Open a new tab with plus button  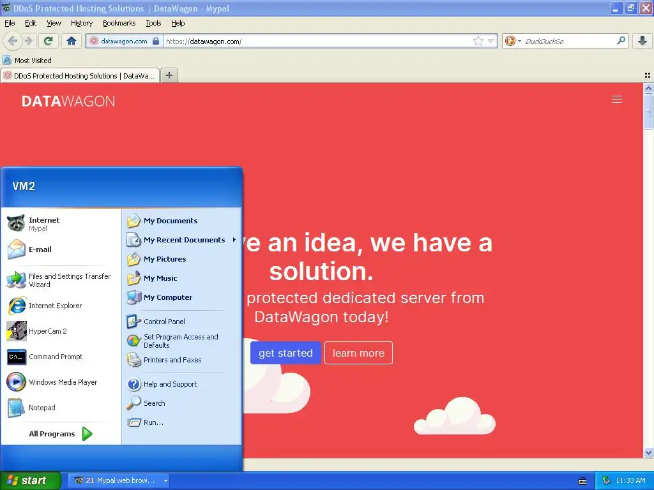(169, 75)
